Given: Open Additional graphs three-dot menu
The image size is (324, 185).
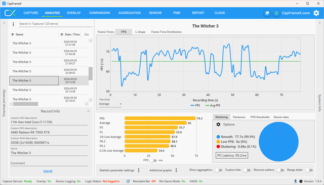Looking at the screenshot, I should (176, 170).
